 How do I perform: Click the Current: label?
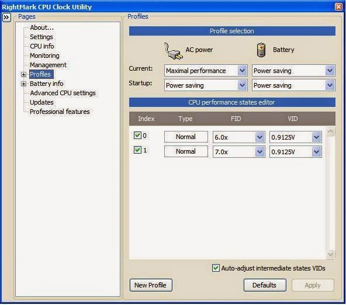140,68
